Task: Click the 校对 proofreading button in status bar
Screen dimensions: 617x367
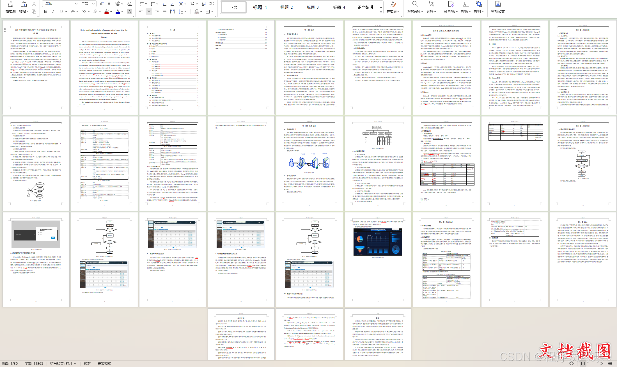Action: [x=87, y=363]
